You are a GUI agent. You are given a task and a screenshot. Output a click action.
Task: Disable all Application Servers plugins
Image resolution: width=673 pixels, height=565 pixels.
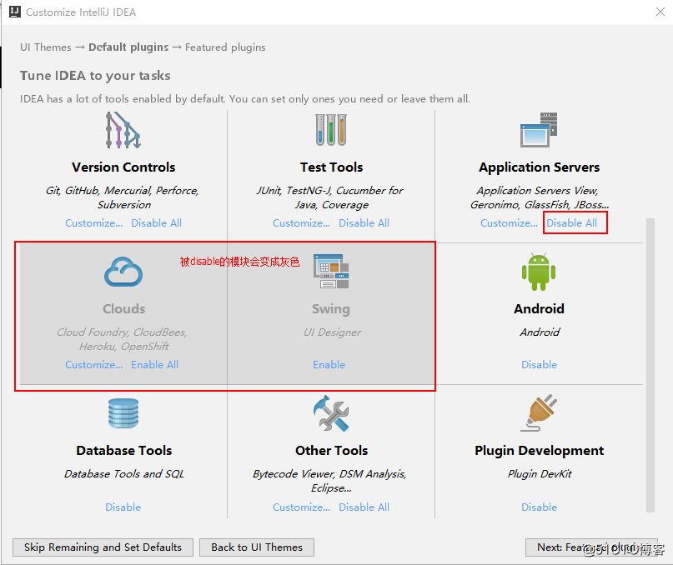(x=572, y=223)
